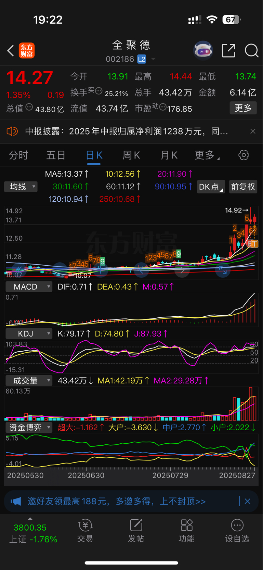
Task: Tap the orange T marker on chart
Action: [x=254, y=244]
